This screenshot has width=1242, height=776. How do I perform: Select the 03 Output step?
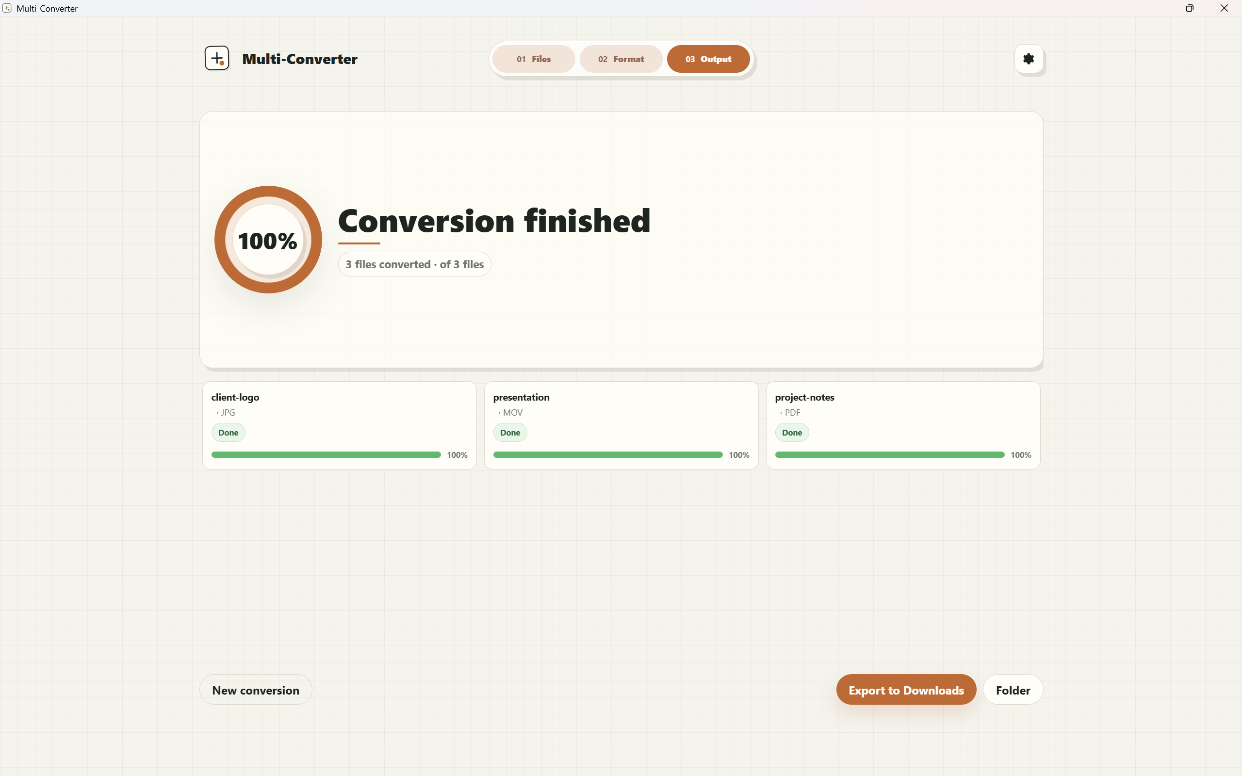708,59
